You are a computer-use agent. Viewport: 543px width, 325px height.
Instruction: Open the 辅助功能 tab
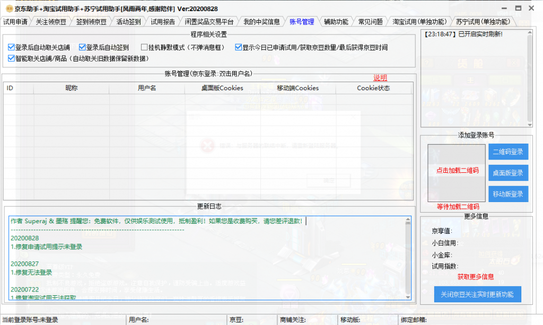click(x=336, y=22)
